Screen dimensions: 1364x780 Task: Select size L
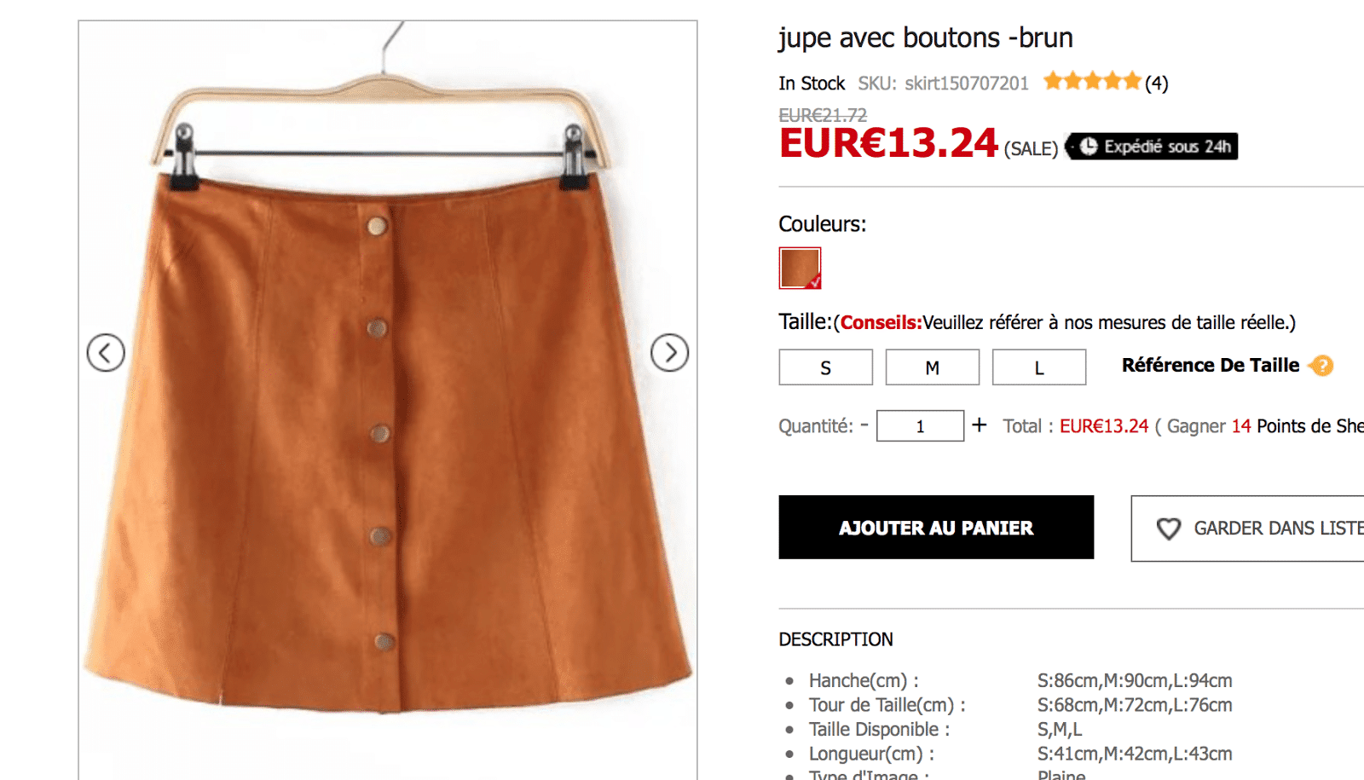tap(1039, 367)
